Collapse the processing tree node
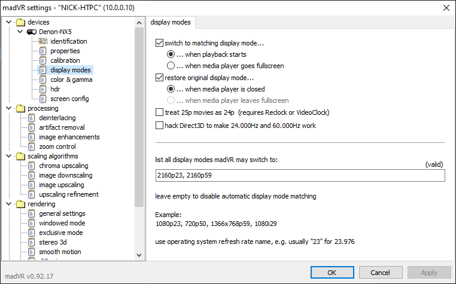Image resolution: width=456 pixels, height=284 pixels. point(8,108)
